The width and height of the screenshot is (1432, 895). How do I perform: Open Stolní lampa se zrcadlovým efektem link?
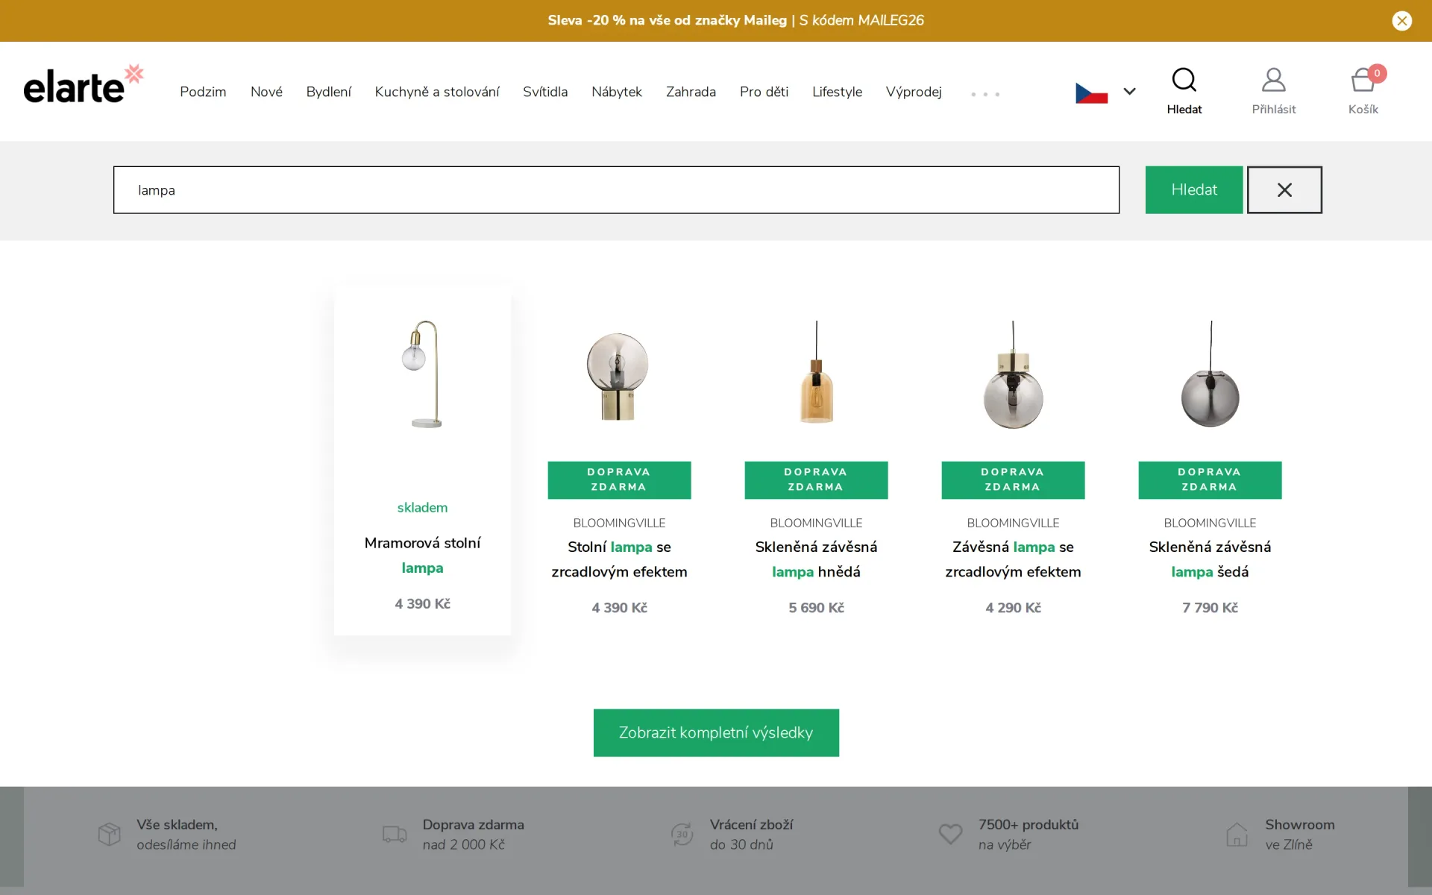coord(619,559)
